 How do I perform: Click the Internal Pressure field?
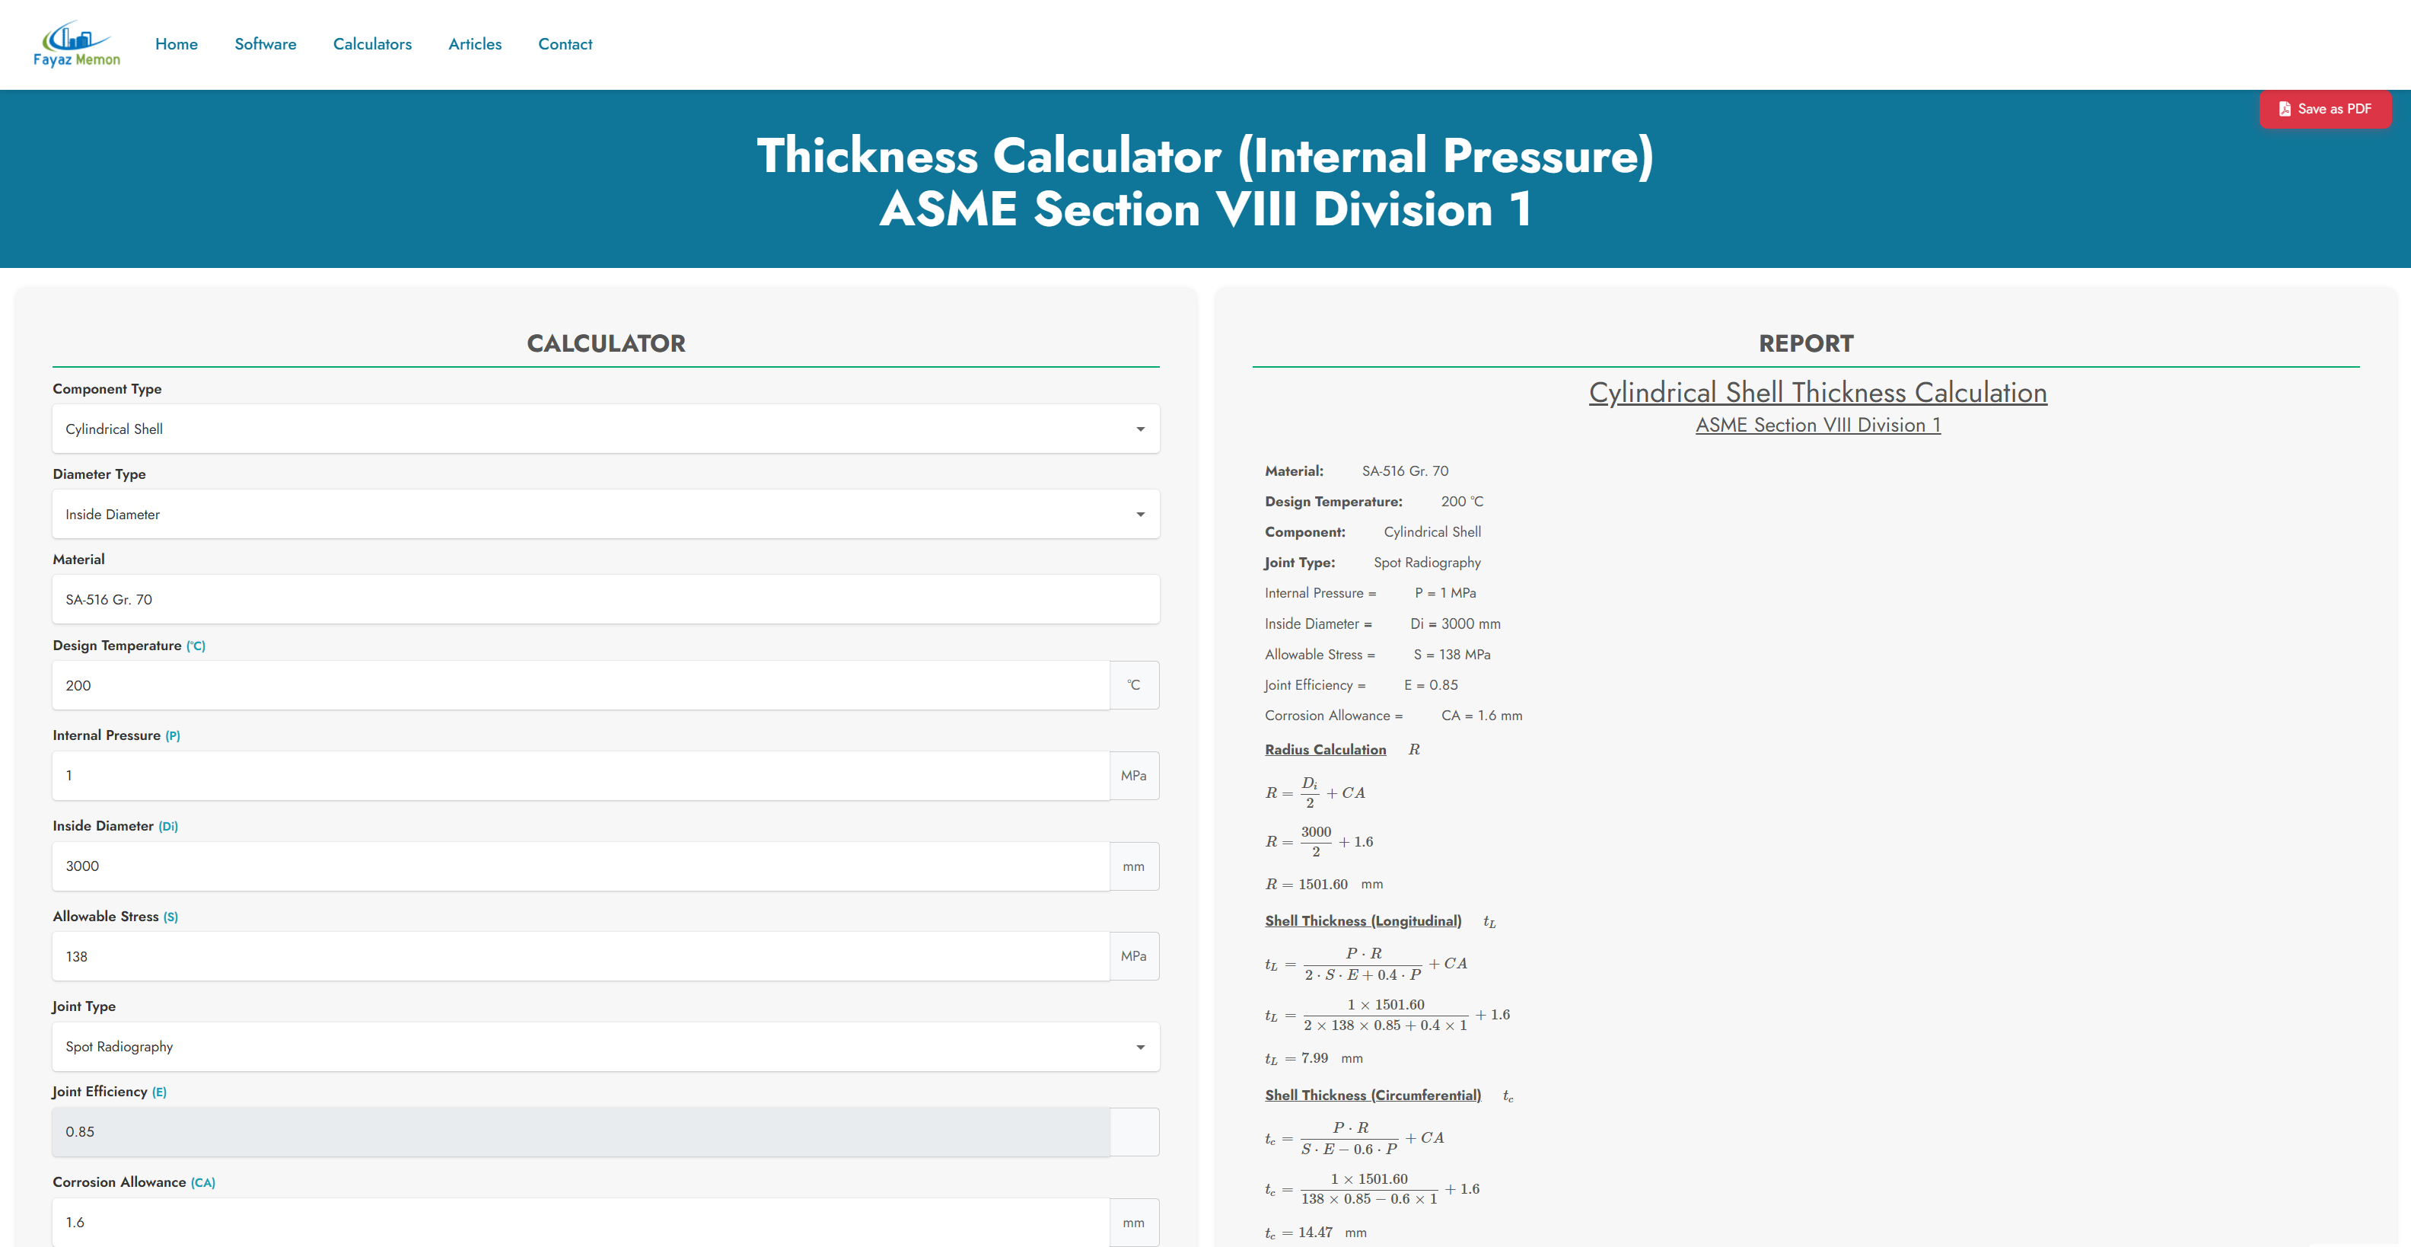click(x=580, y=775)
